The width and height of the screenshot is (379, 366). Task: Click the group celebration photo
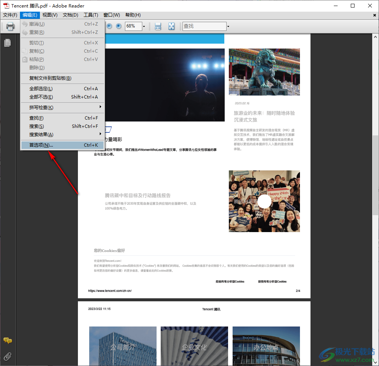pyautogui.click(x=264, y=201)
